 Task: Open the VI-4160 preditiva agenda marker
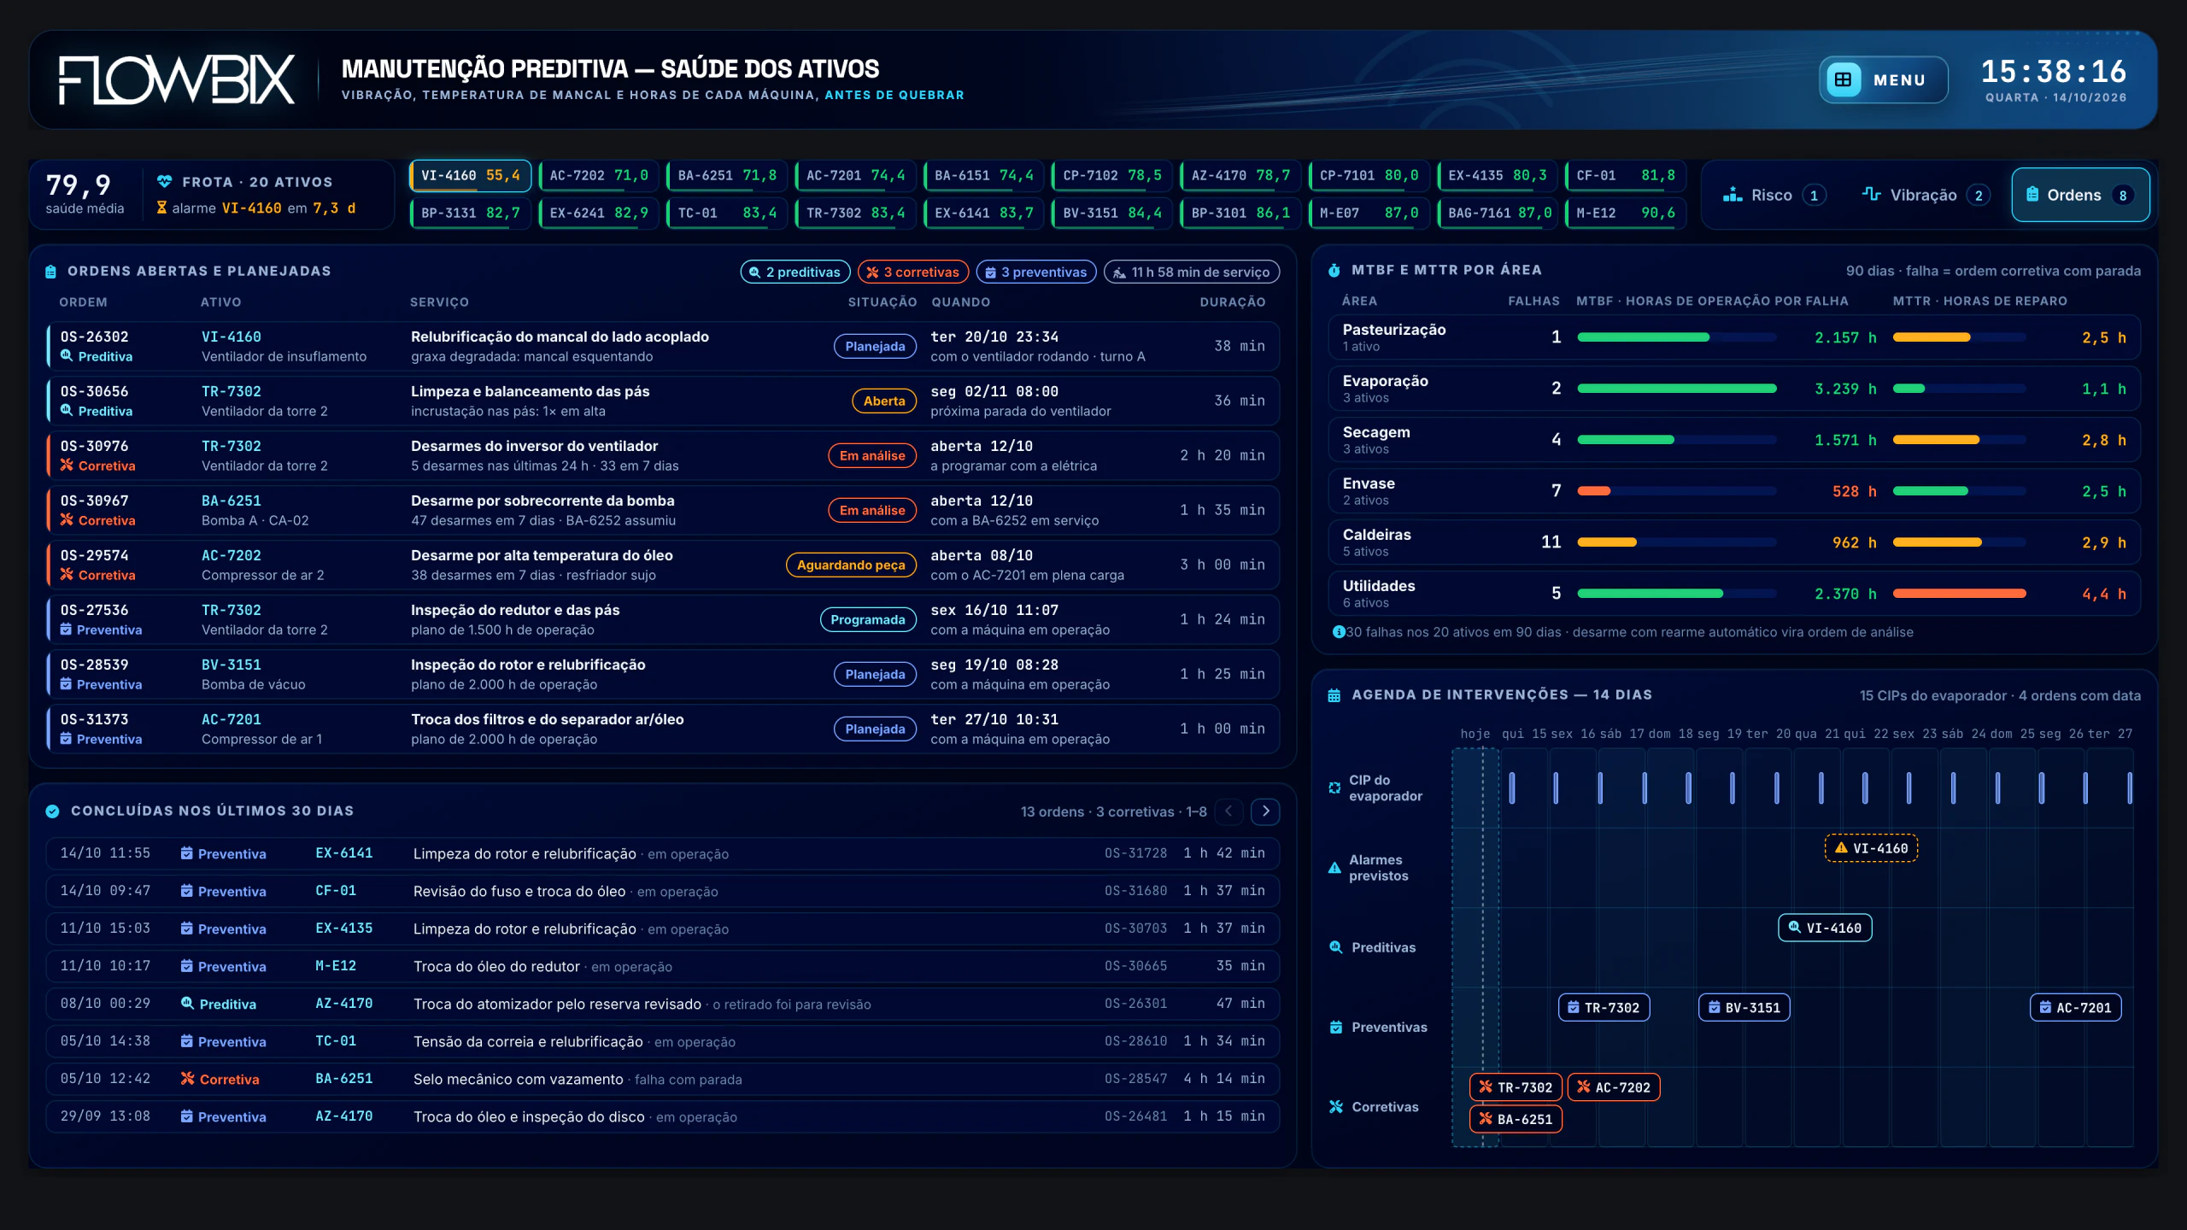coord(1825,928)
